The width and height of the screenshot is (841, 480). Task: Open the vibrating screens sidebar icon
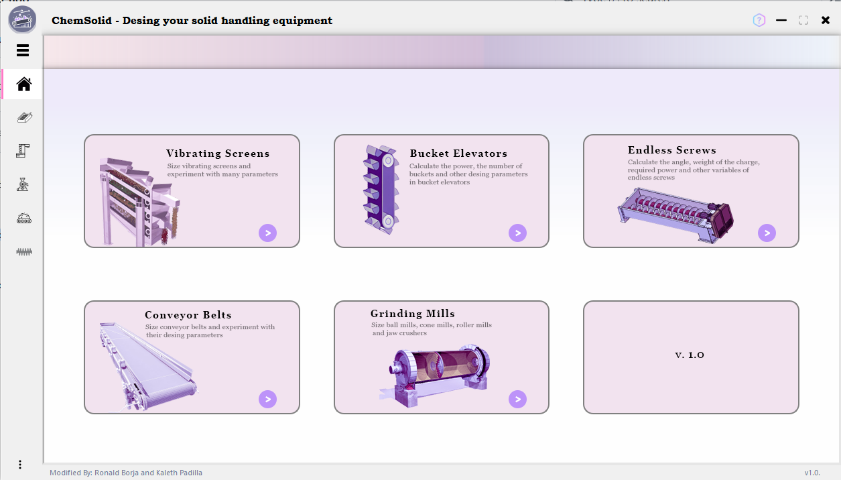[x=24, y=117]
